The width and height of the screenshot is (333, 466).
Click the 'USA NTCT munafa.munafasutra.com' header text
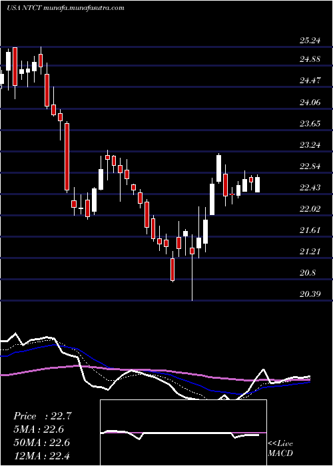click(x=65, y=8)
